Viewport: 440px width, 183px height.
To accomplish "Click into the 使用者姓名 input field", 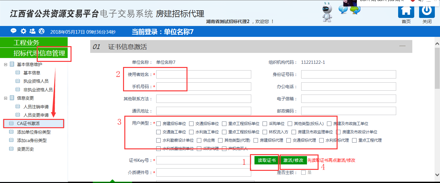I will coord(204,74).
